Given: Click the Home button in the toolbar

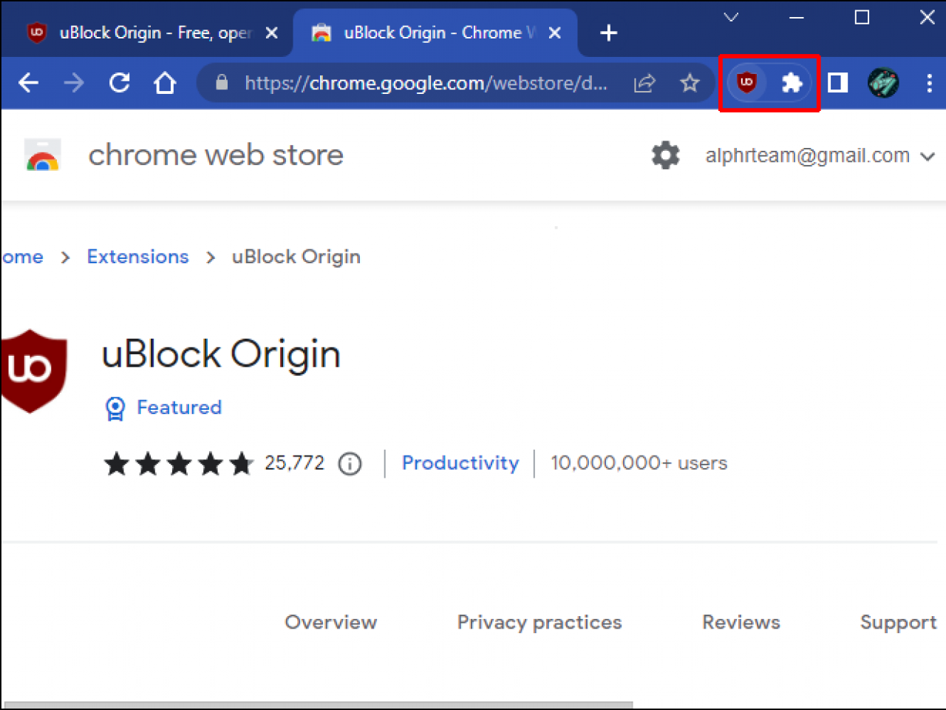Looking at the screenshot, I should pyautogui.click(x=165, y=83).
